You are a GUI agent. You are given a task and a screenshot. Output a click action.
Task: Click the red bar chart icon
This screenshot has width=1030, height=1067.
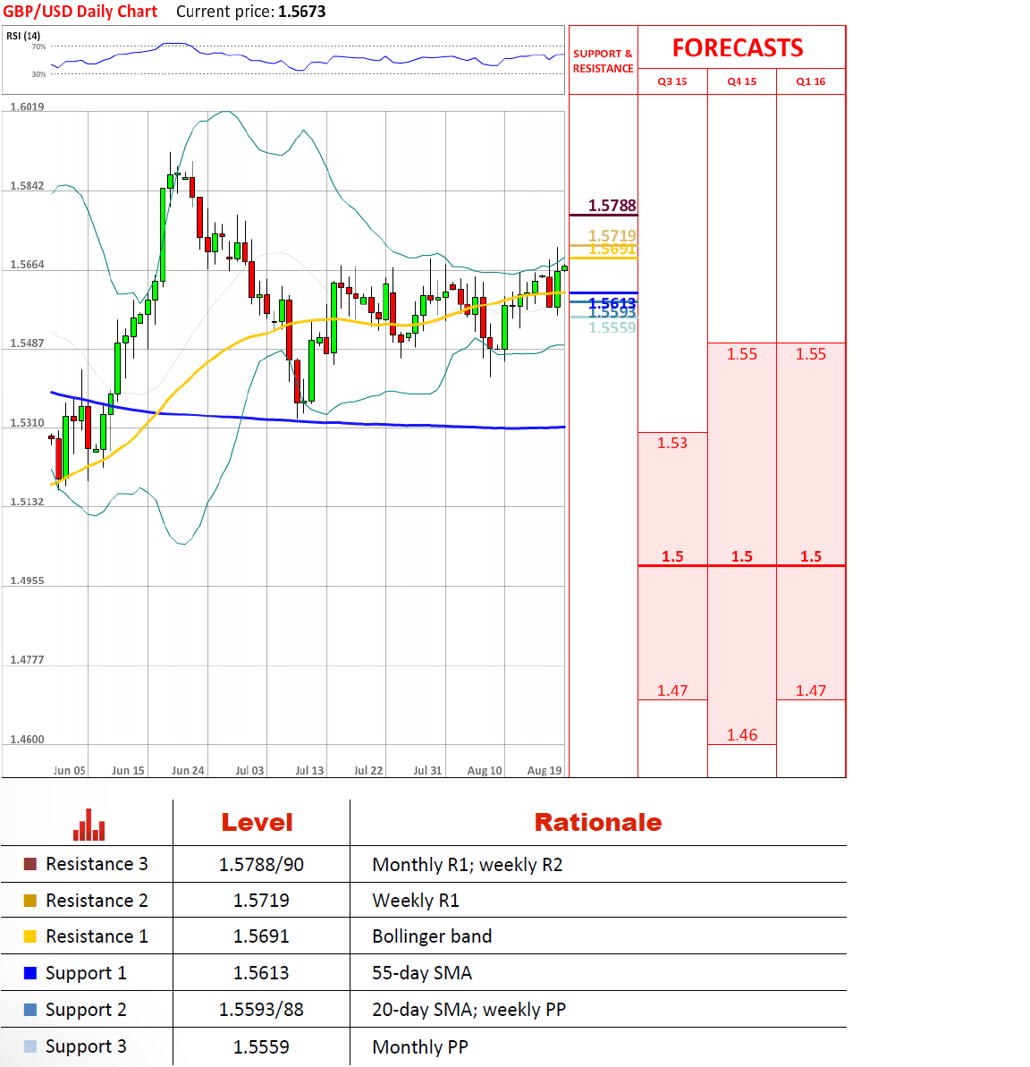click(x=89, y=825)
